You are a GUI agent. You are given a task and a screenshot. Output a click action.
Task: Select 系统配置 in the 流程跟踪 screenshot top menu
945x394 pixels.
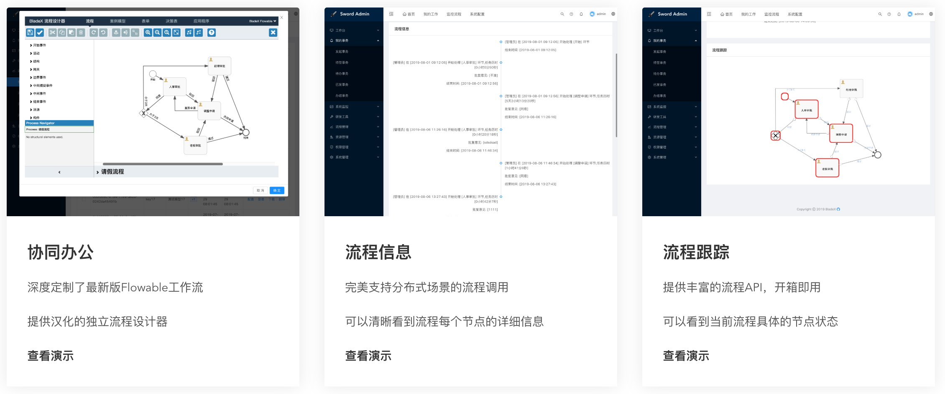tap(795, 14)
